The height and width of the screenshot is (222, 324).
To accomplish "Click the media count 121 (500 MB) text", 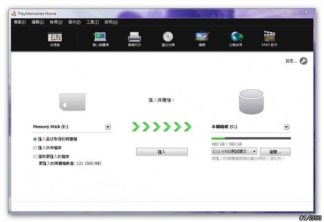I will (70, 163).
